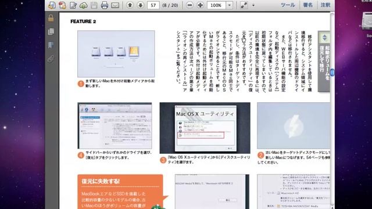Click the FEATURE 2 heading text

[83, 21]
